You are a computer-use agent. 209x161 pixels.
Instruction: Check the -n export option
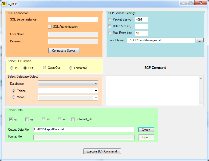pos(27,119)
